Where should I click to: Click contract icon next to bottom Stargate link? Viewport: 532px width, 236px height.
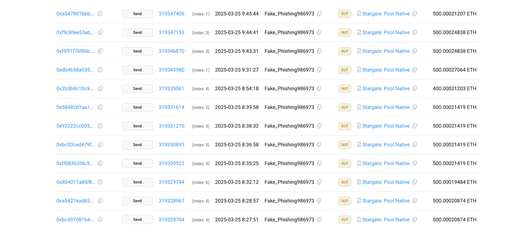point(359,220)
